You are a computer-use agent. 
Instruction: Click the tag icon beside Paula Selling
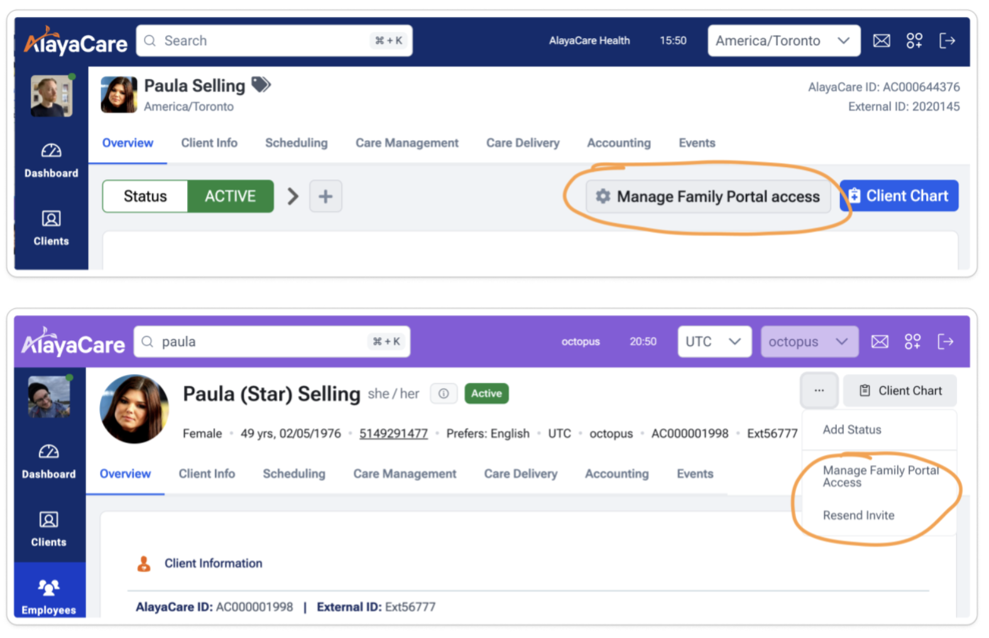tap(261, 85)
